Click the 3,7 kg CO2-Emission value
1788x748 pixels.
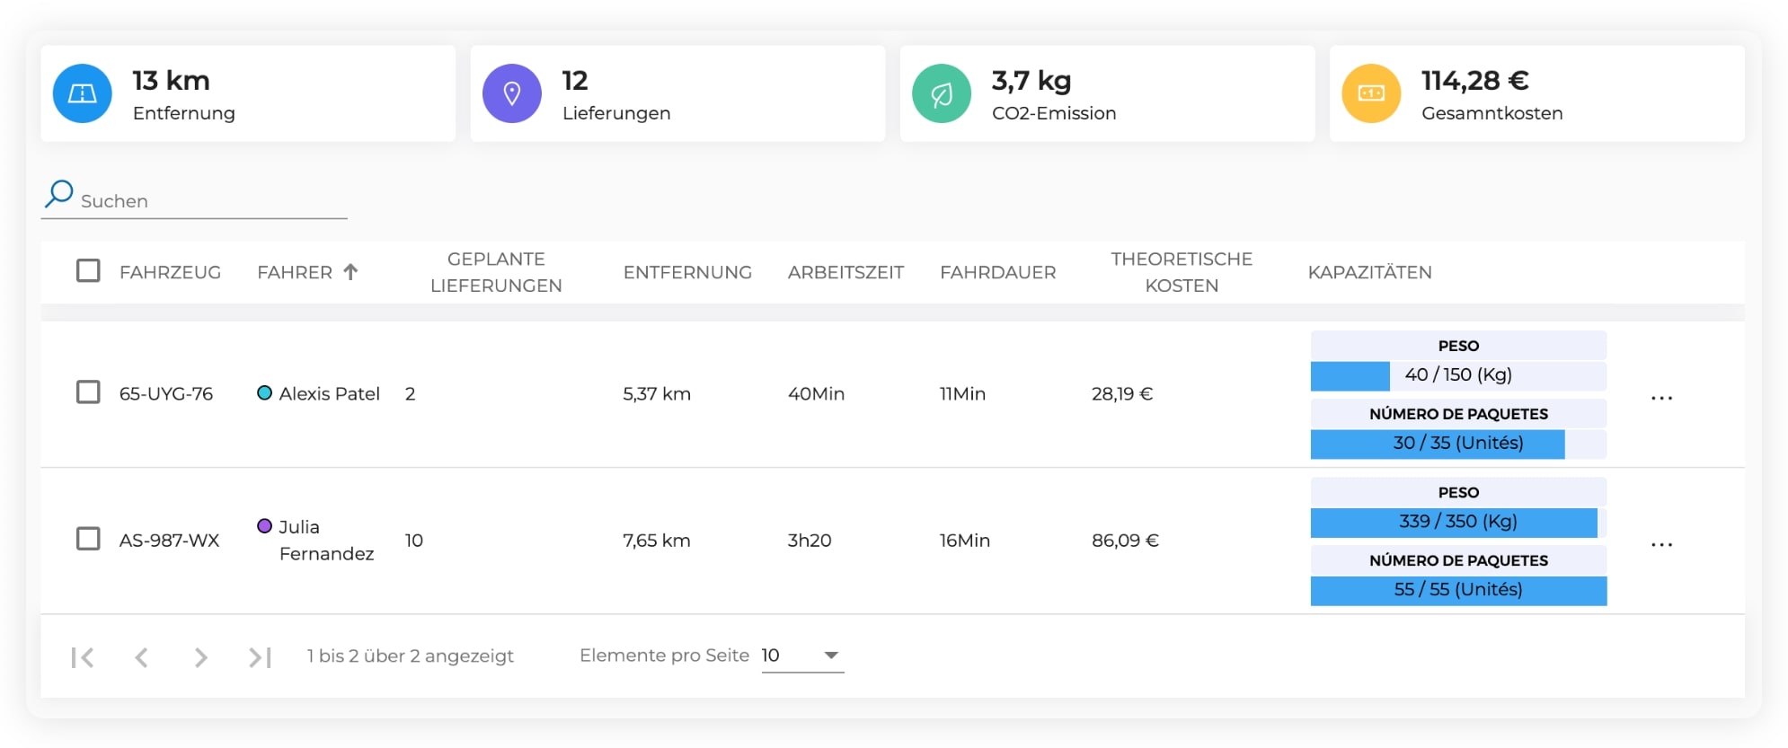click(1031, 81)
